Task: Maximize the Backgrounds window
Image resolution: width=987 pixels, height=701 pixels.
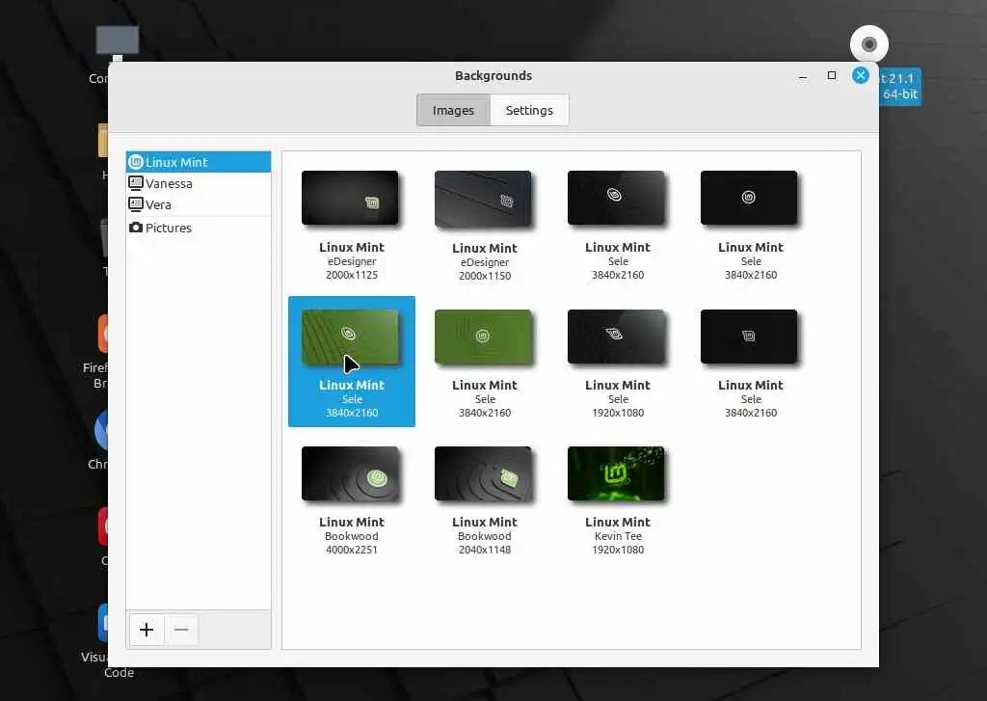Action: (x=832, y=75)
